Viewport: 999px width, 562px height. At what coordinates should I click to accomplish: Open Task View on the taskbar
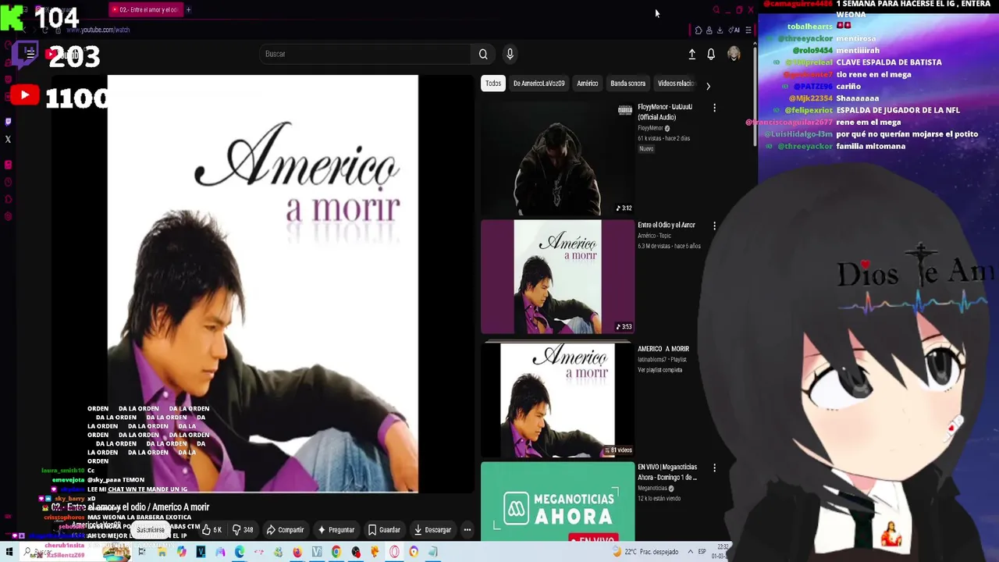[141, 552]
